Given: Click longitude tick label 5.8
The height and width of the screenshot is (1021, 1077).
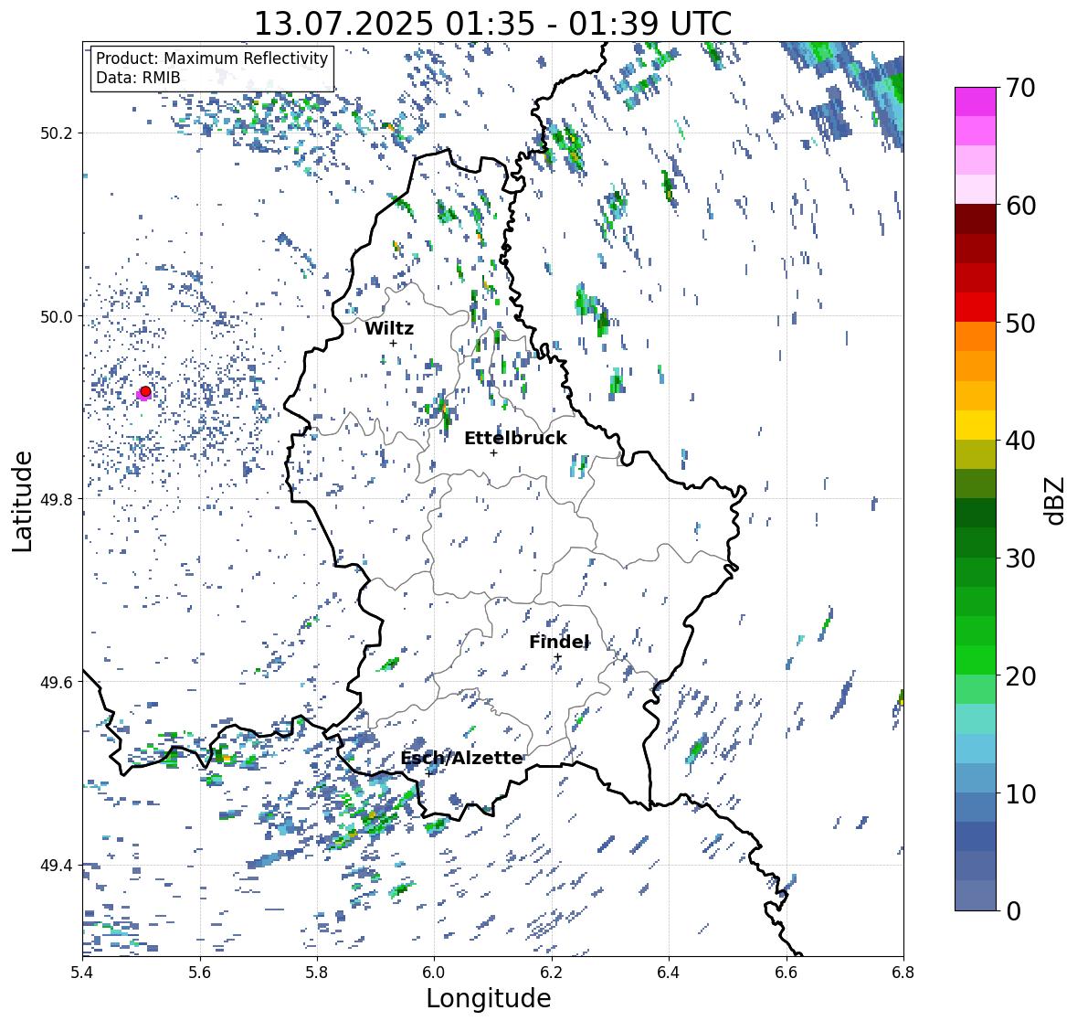Looking at the screenshot, I should tap(317, 972).
